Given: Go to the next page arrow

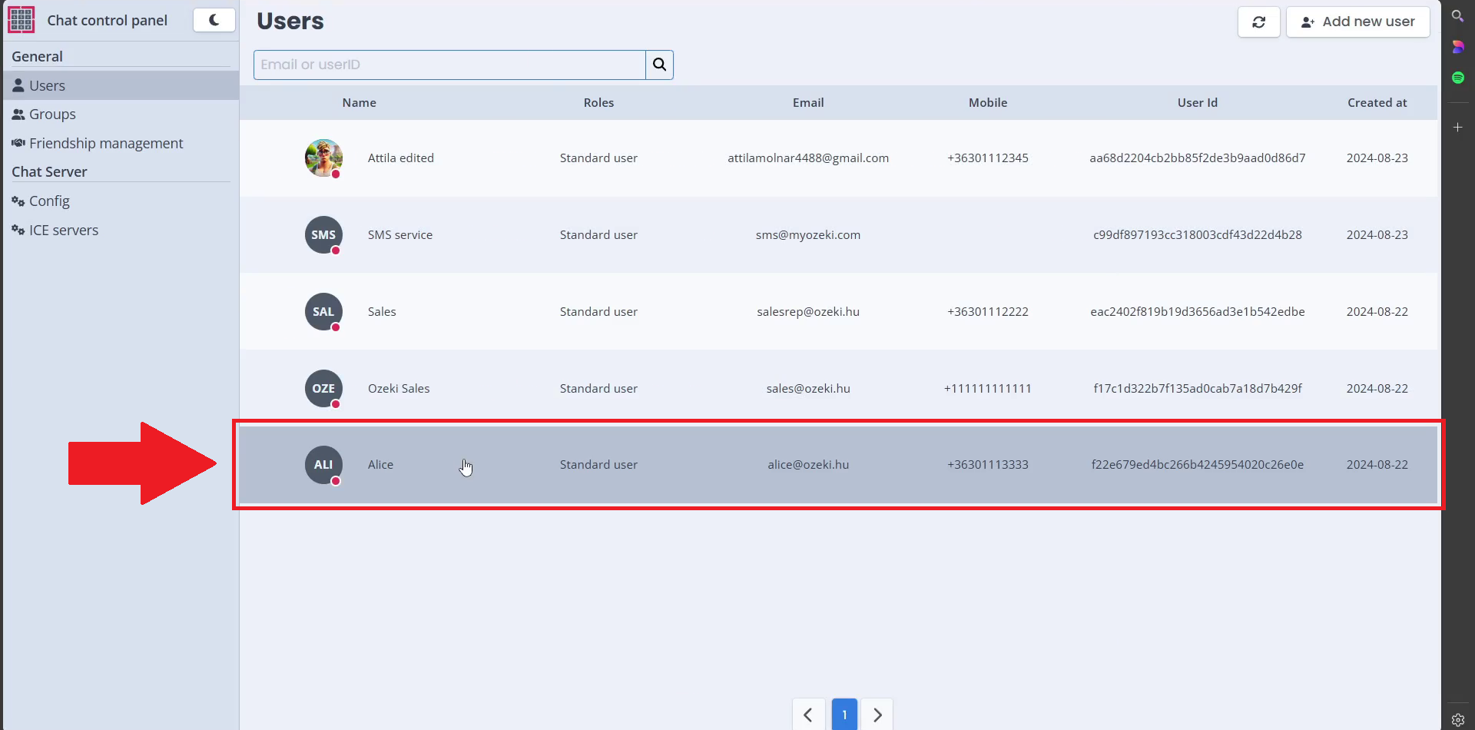Looking at the screenshot, I should (x=877, y=715).
